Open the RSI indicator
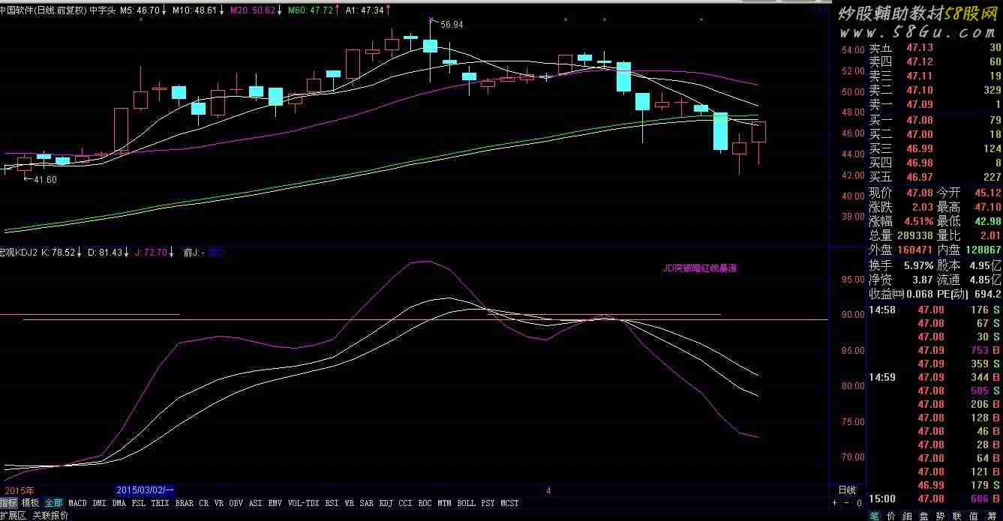This screenshot has height=521, width=1003. pos(332,503)
